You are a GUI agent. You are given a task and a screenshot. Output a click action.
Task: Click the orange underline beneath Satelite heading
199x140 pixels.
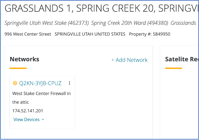pyautogui.click(x=174, y=68)
